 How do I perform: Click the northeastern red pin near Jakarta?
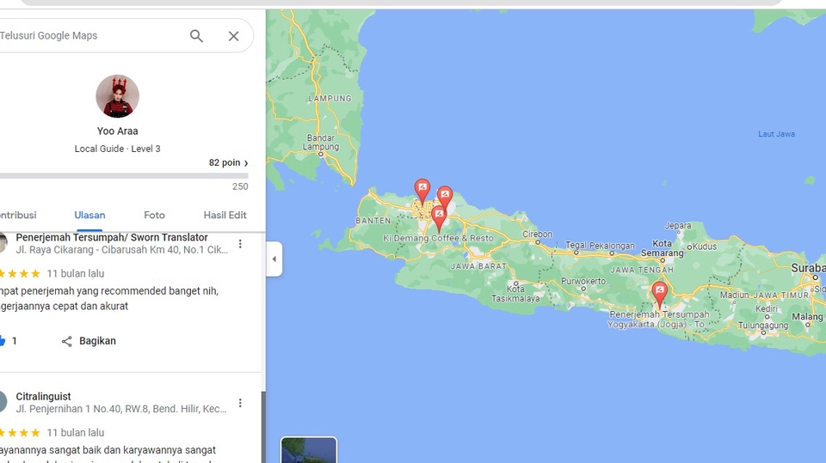point(445,198)
